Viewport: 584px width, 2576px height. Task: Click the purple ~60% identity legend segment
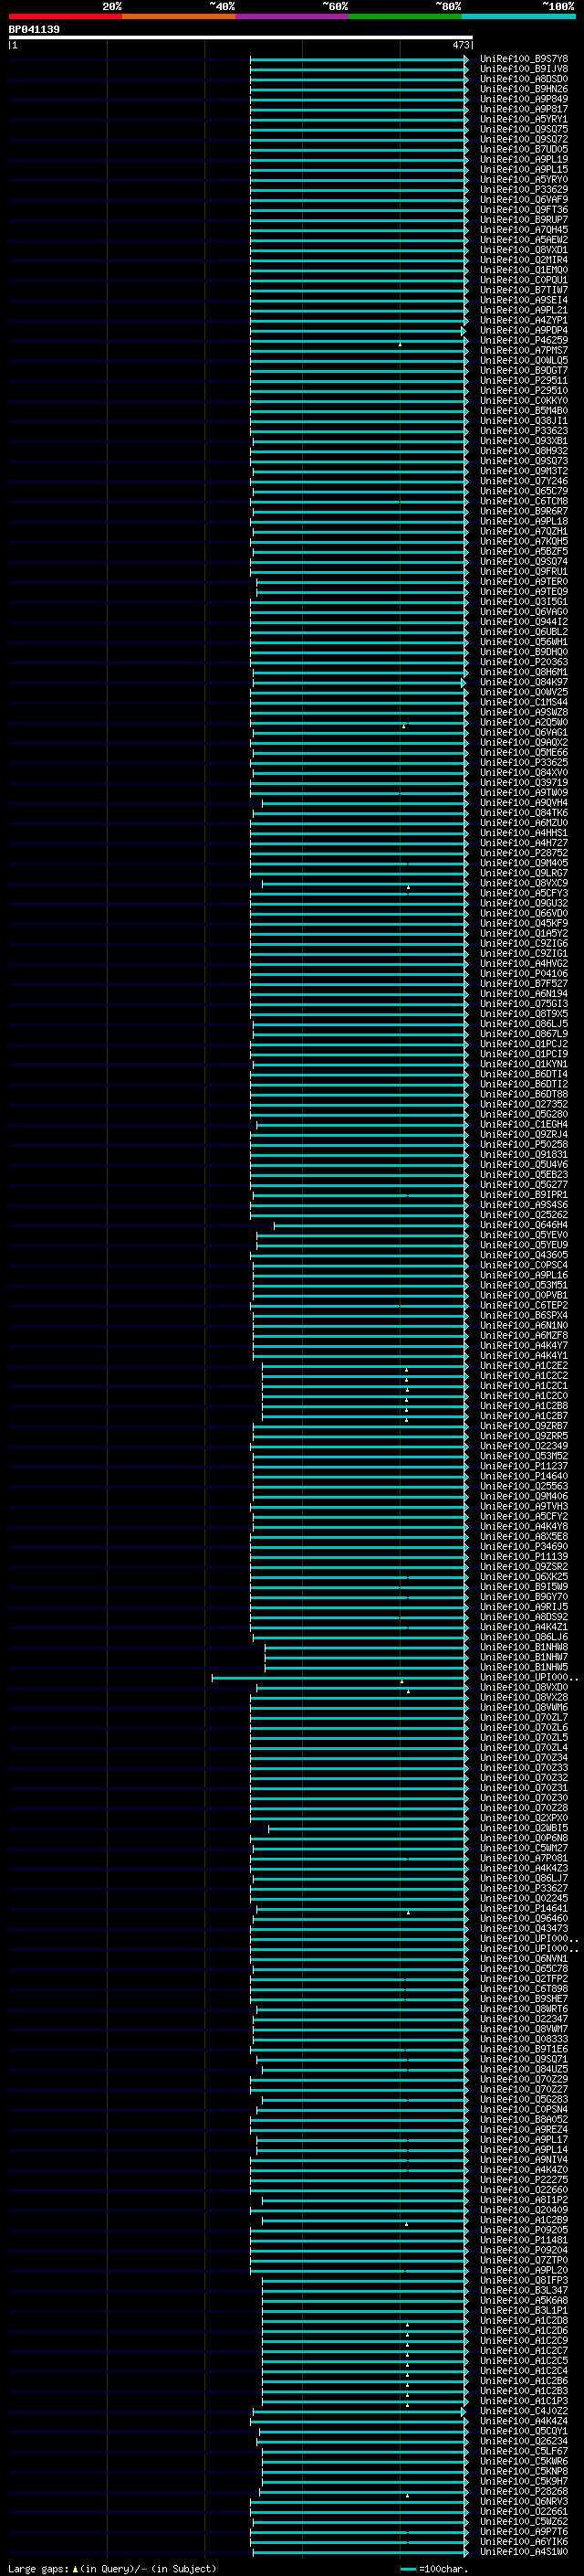click(291, 16)
